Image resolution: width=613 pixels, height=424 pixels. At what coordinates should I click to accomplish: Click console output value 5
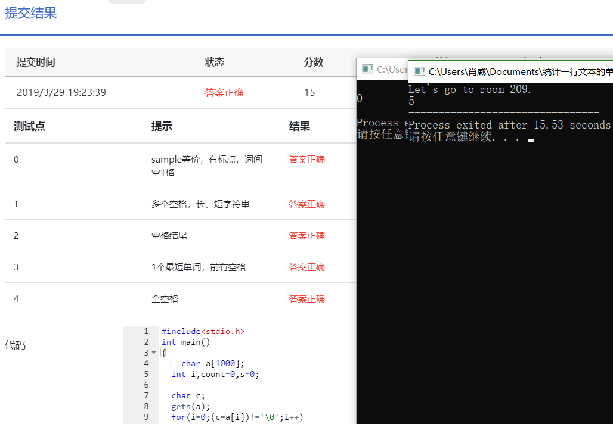[x=411, y=101]
